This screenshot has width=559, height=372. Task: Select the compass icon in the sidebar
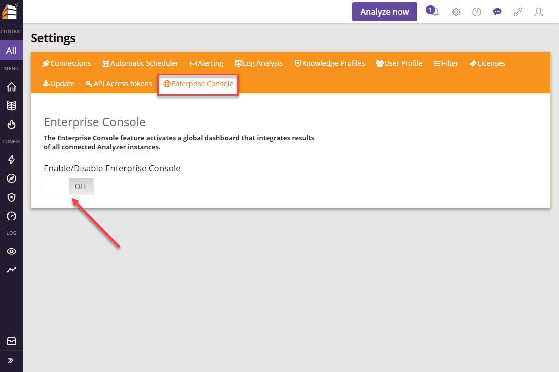point(11,178)
